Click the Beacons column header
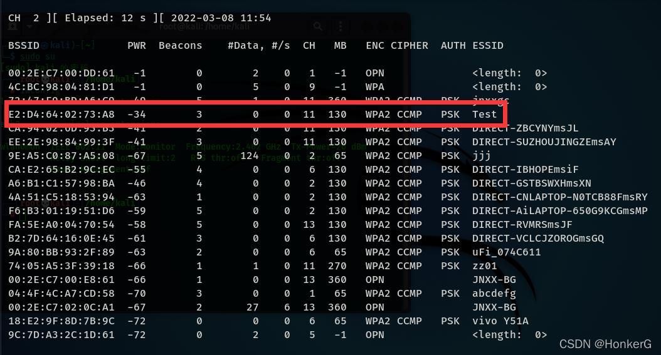The height and width of the screenshot is (355, 661). tap(181, 46)
